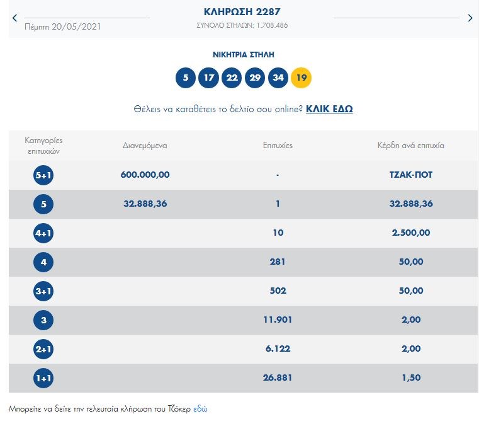The width and height of the screenshot is (479, 433).
Task: Select the 1+1 category badge
Action: coord(43,378)
